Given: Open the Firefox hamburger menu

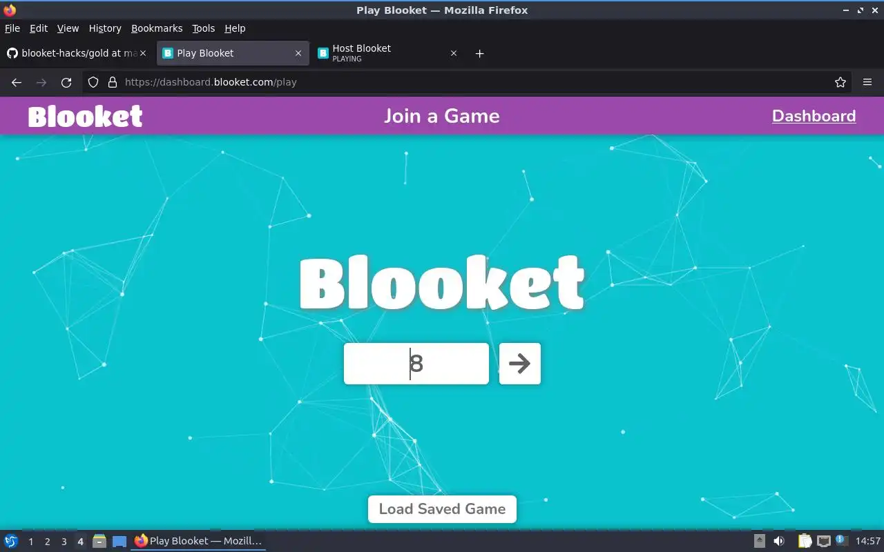Looking at the screenshot, I should 867,82.
